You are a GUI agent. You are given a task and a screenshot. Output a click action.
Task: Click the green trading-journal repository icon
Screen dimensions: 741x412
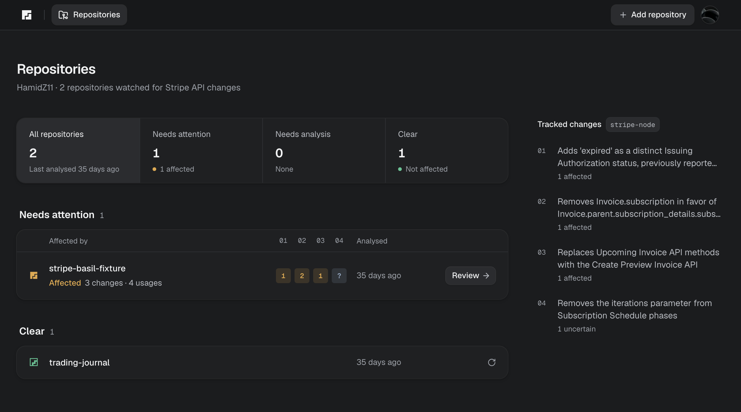pyautogui.click(x=34, y=362)
